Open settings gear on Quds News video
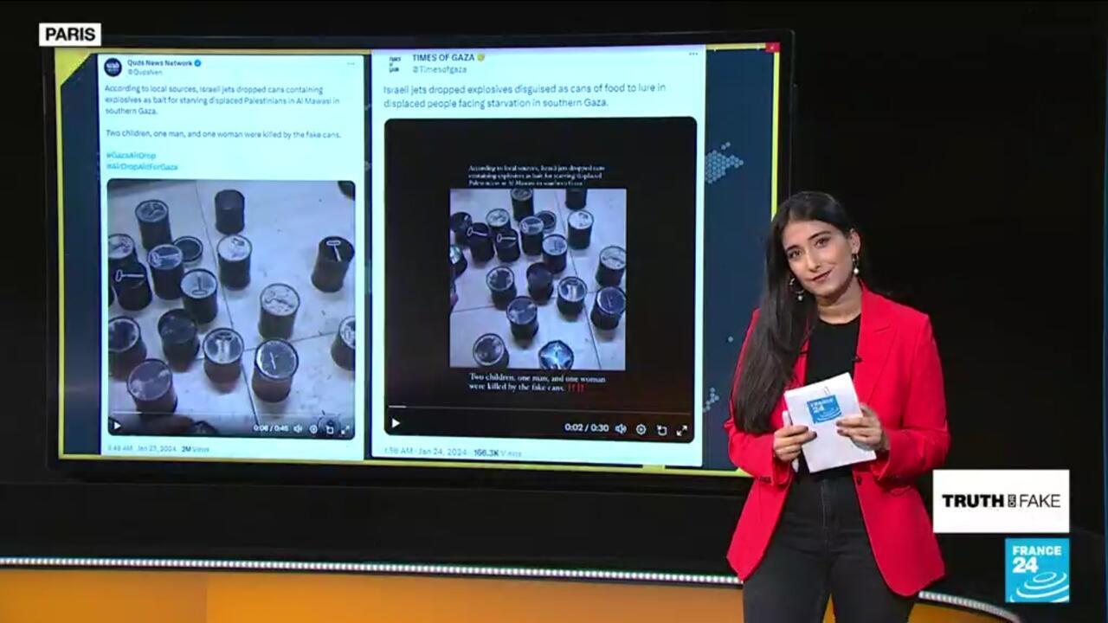The image size is (1108, 623). coord(313,428)
